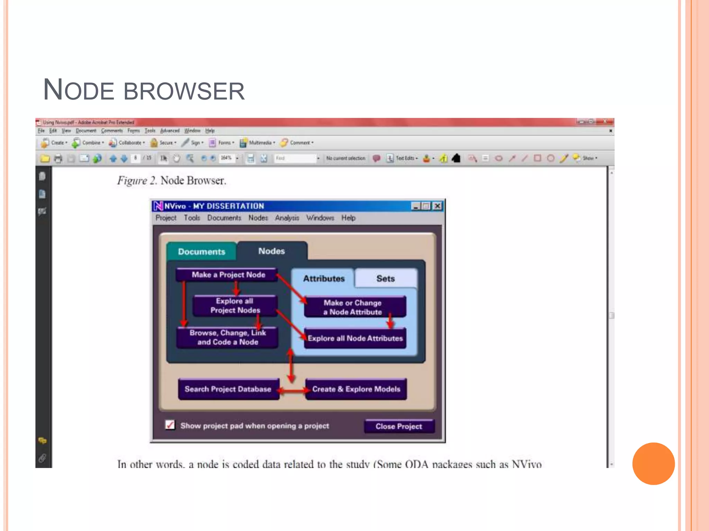Click the Find text input field
The image size is (709, 531).
[x=295, y=158]
